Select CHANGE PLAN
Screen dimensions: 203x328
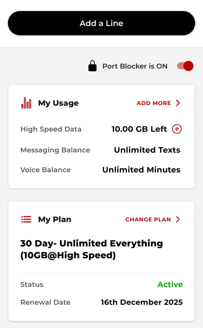(148, 219)
